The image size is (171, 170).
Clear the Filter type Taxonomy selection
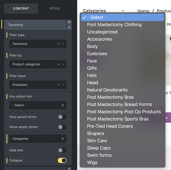point(59,44)
